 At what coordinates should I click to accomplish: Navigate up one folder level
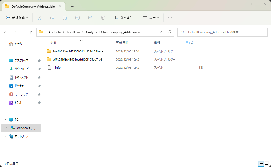click(x=31, y=32)
